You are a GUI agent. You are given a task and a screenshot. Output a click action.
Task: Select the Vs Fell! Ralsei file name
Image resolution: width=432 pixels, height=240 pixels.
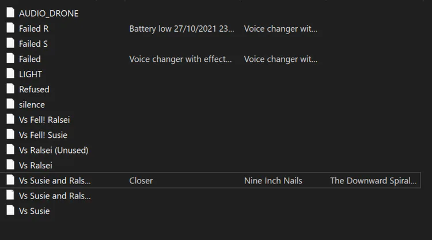coord(44,119)
